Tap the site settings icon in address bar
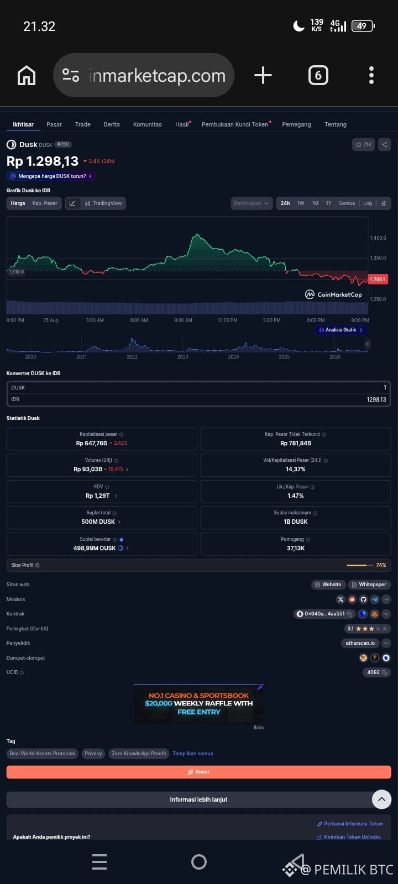 [x=71, y=75]
